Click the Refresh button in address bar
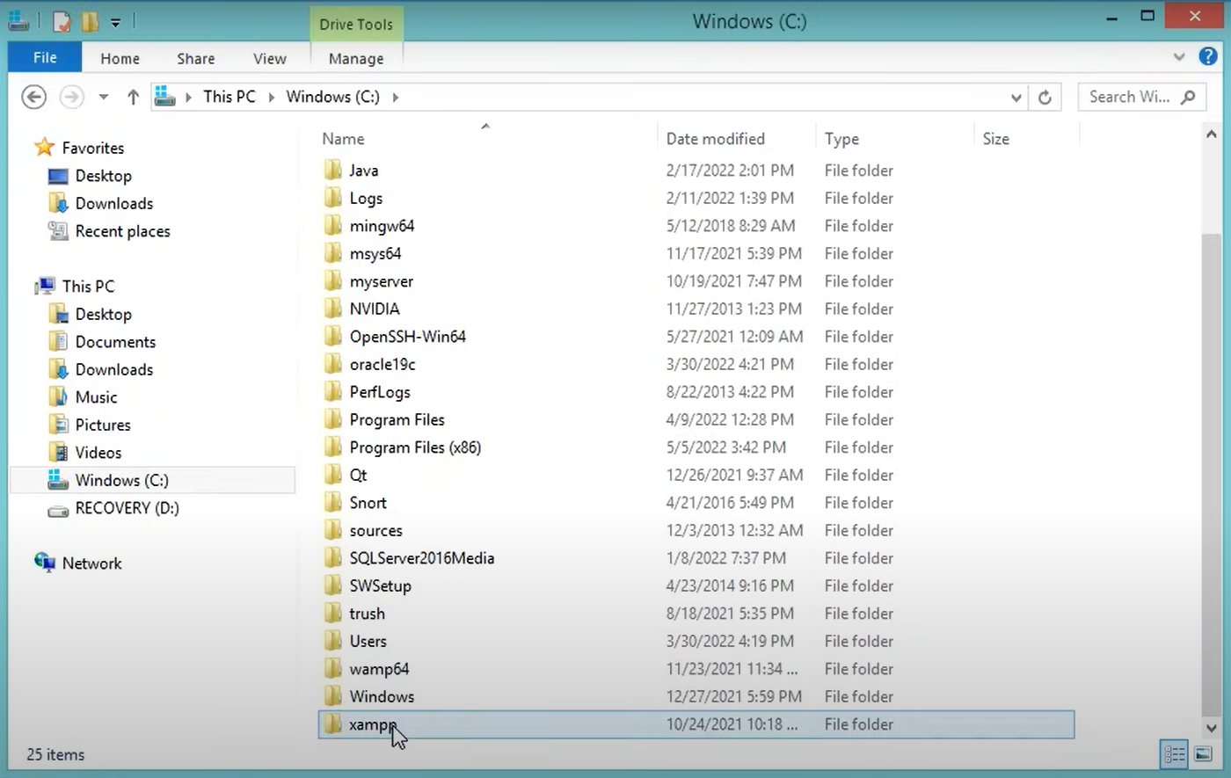Image resolution: width=1231 pixels, height=778 pixels. tap(1045, 97)
